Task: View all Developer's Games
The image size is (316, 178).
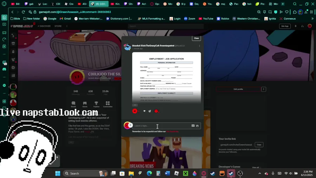Action: [x=255, y=167]
